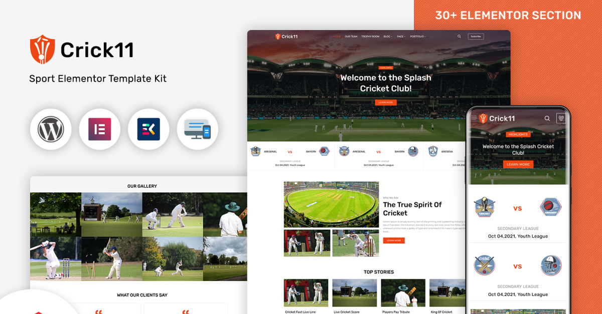Tap Learn More on mobile hero banner
The width and height of the screenshot is (602, 314).
coord(518,164)
